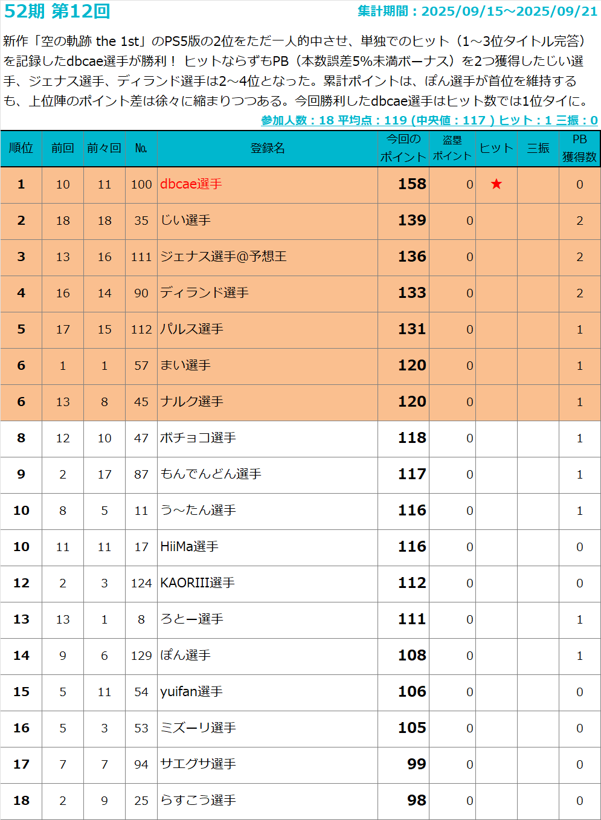Open the participant statistics summary link

click(x=429, y=120)
